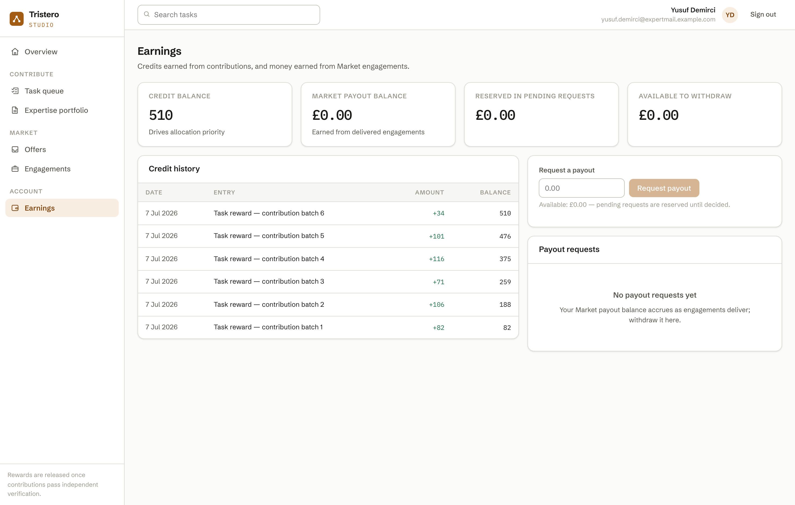Click the search magnifier icon

[x=147, y=14]
